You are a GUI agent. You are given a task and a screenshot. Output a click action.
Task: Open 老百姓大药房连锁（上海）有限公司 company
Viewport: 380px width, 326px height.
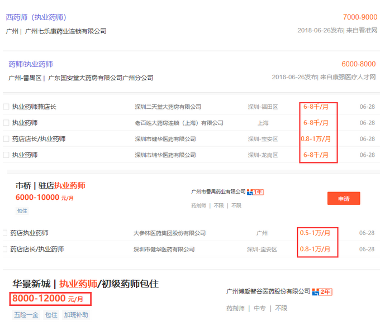click(x=179, y=123)
